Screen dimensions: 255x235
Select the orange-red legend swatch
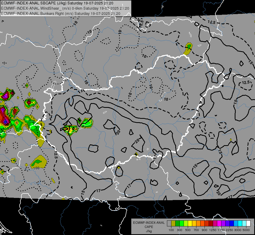[x=202, y=224]
